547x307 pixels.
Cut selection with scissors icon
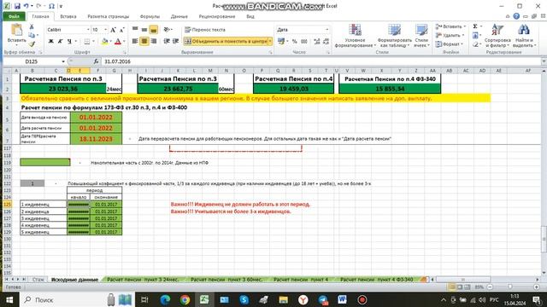32,26
